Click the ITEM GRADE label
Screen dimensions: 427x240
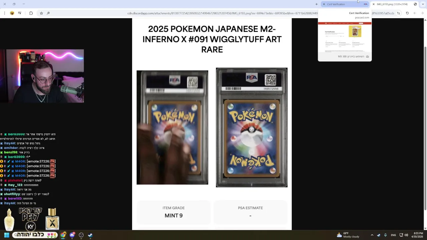173,208
